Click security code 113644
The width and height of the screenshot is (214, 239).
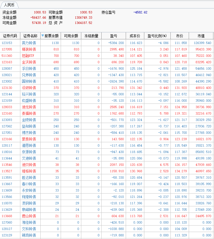[7, 158]
